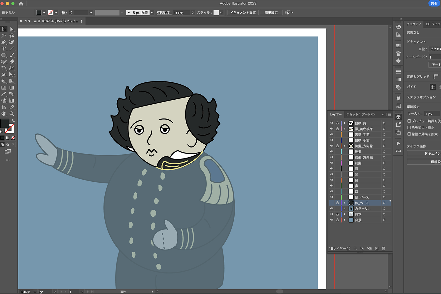Open the Color panel palette icon
The image size is (441, 294).
398,27
